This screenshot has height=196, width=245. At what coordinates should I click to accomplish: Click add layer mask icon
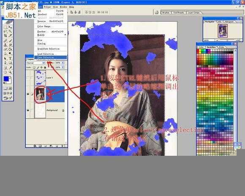coord(40,146)
